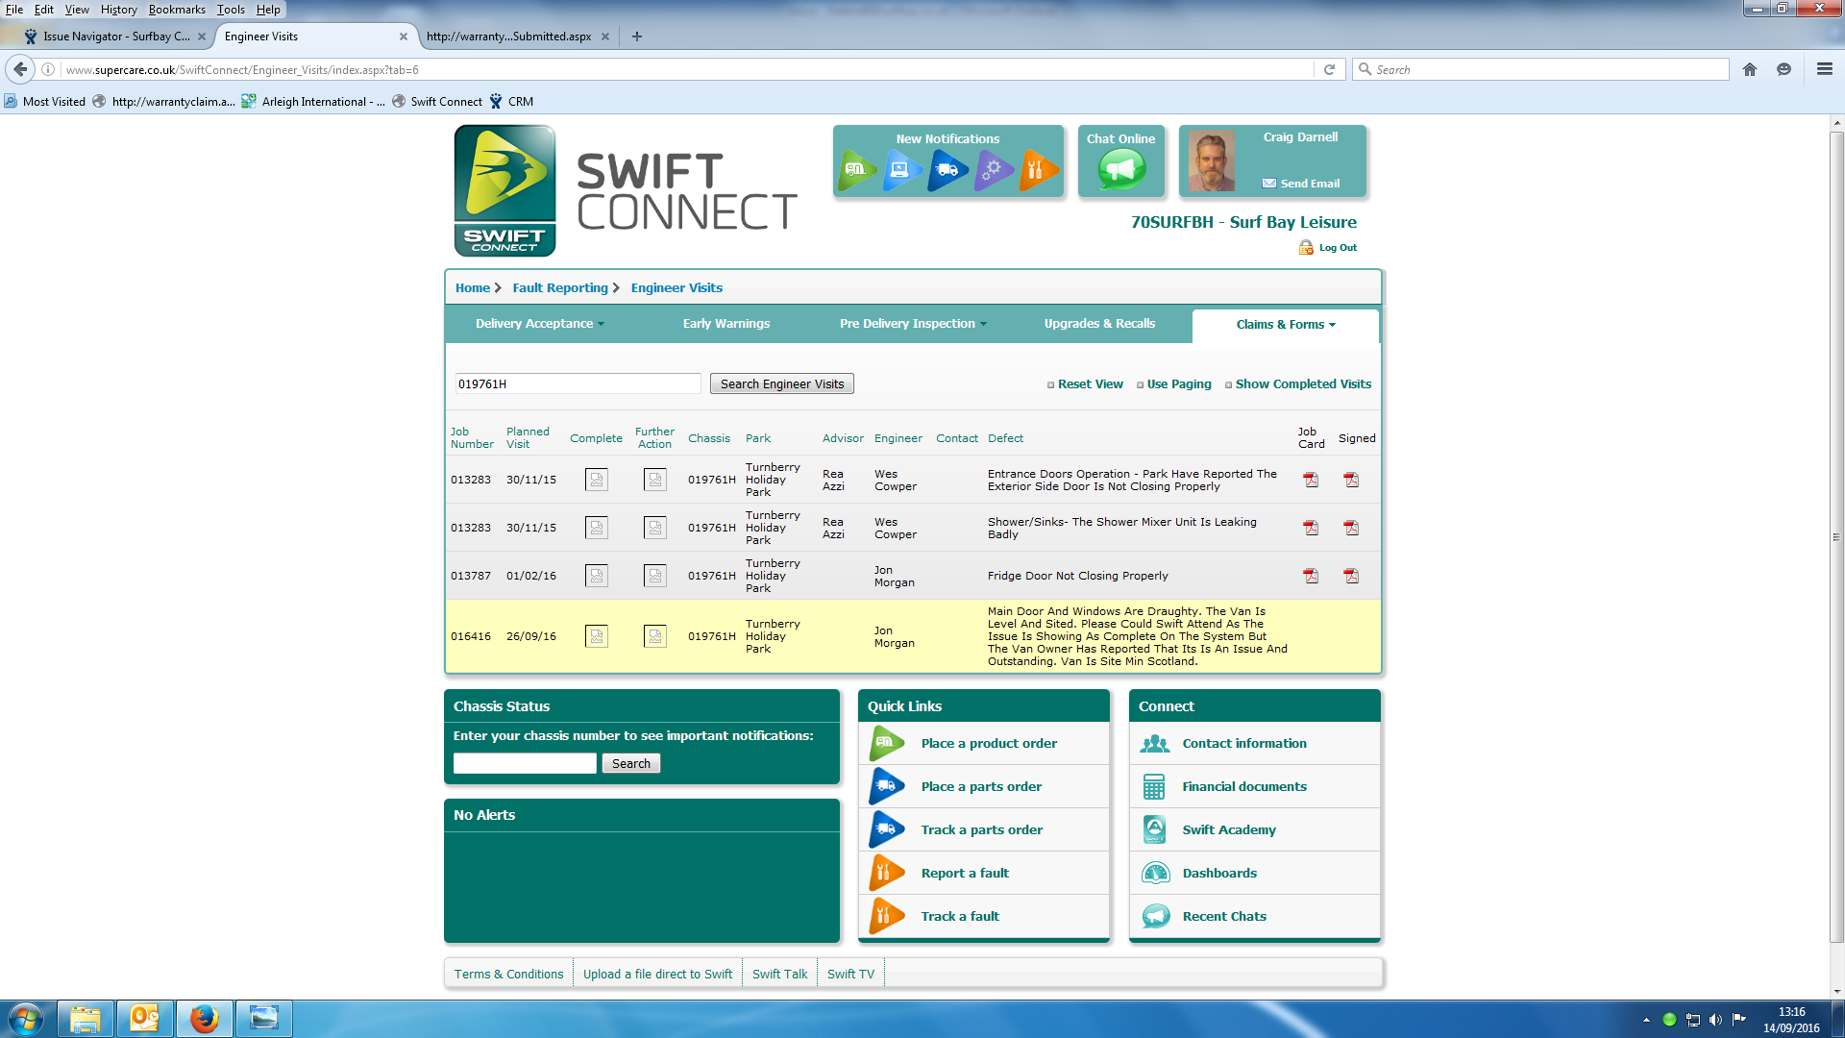Open the Report a fault link
This screenshot has width=1845, height=1038.
coord(965,874)
